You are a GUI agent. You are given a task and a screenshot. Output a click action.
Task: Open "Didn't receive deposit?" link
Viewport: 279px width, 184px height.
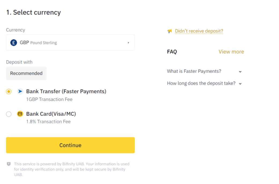coord(199,31)
